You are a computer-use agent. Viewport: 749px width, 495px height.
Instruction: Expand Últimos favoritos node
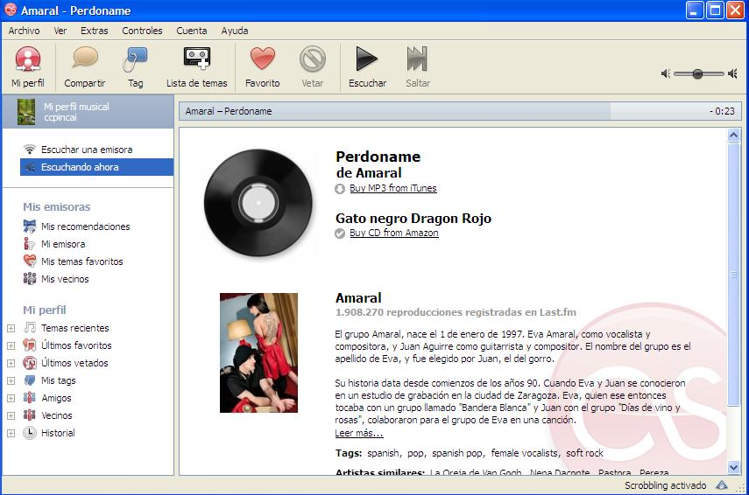pyautogui.click(x=11, y=345)
